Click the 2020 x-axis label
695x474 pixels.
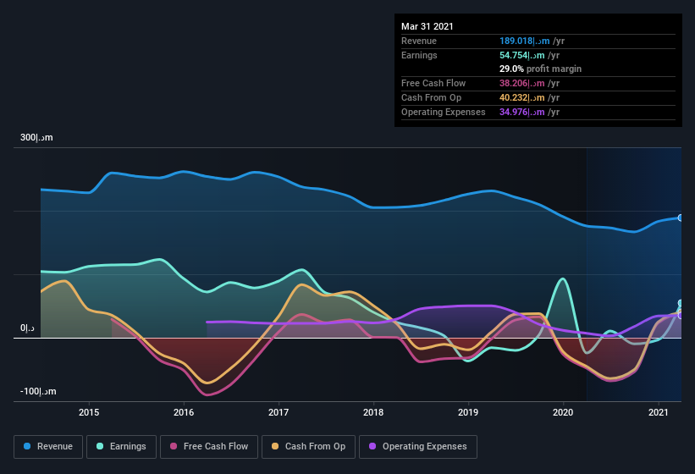563,412
